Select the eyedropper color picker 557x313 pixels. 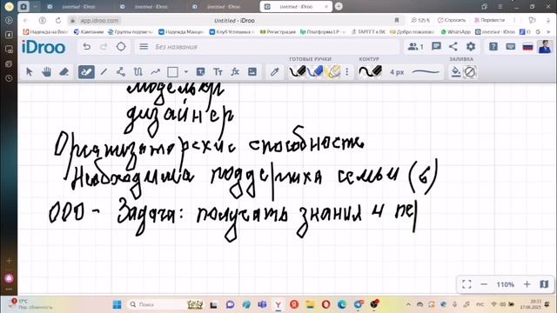click(x=275, y=72)
